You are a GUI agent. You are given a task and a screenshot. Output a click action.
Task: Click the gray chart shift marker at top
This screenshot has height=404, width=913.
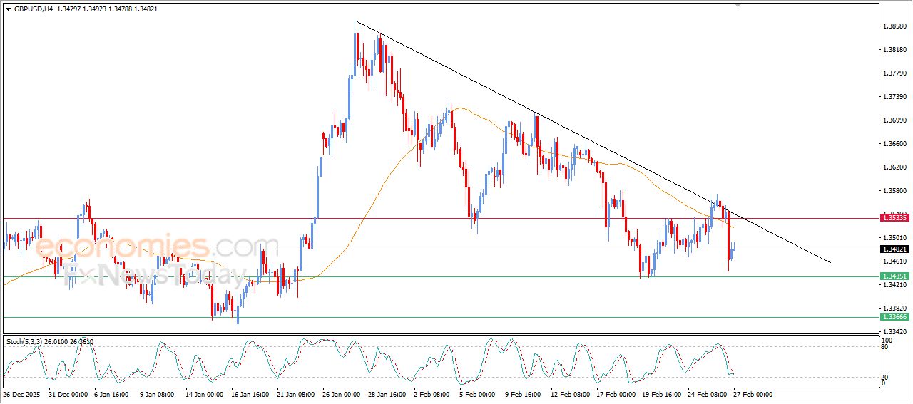737,6
